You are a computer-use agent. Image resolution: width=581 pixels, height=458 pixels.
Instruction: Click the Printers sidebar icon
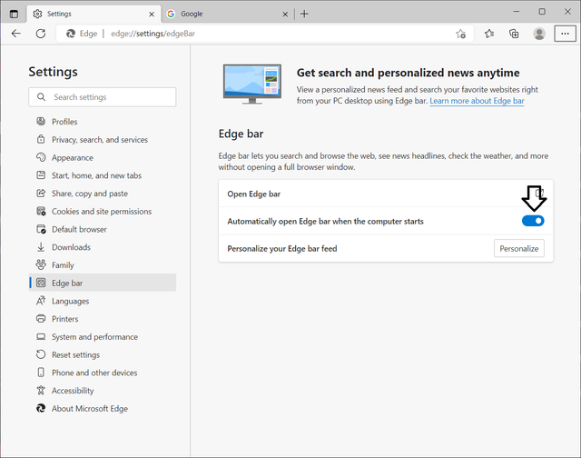[x=41, y=319]
